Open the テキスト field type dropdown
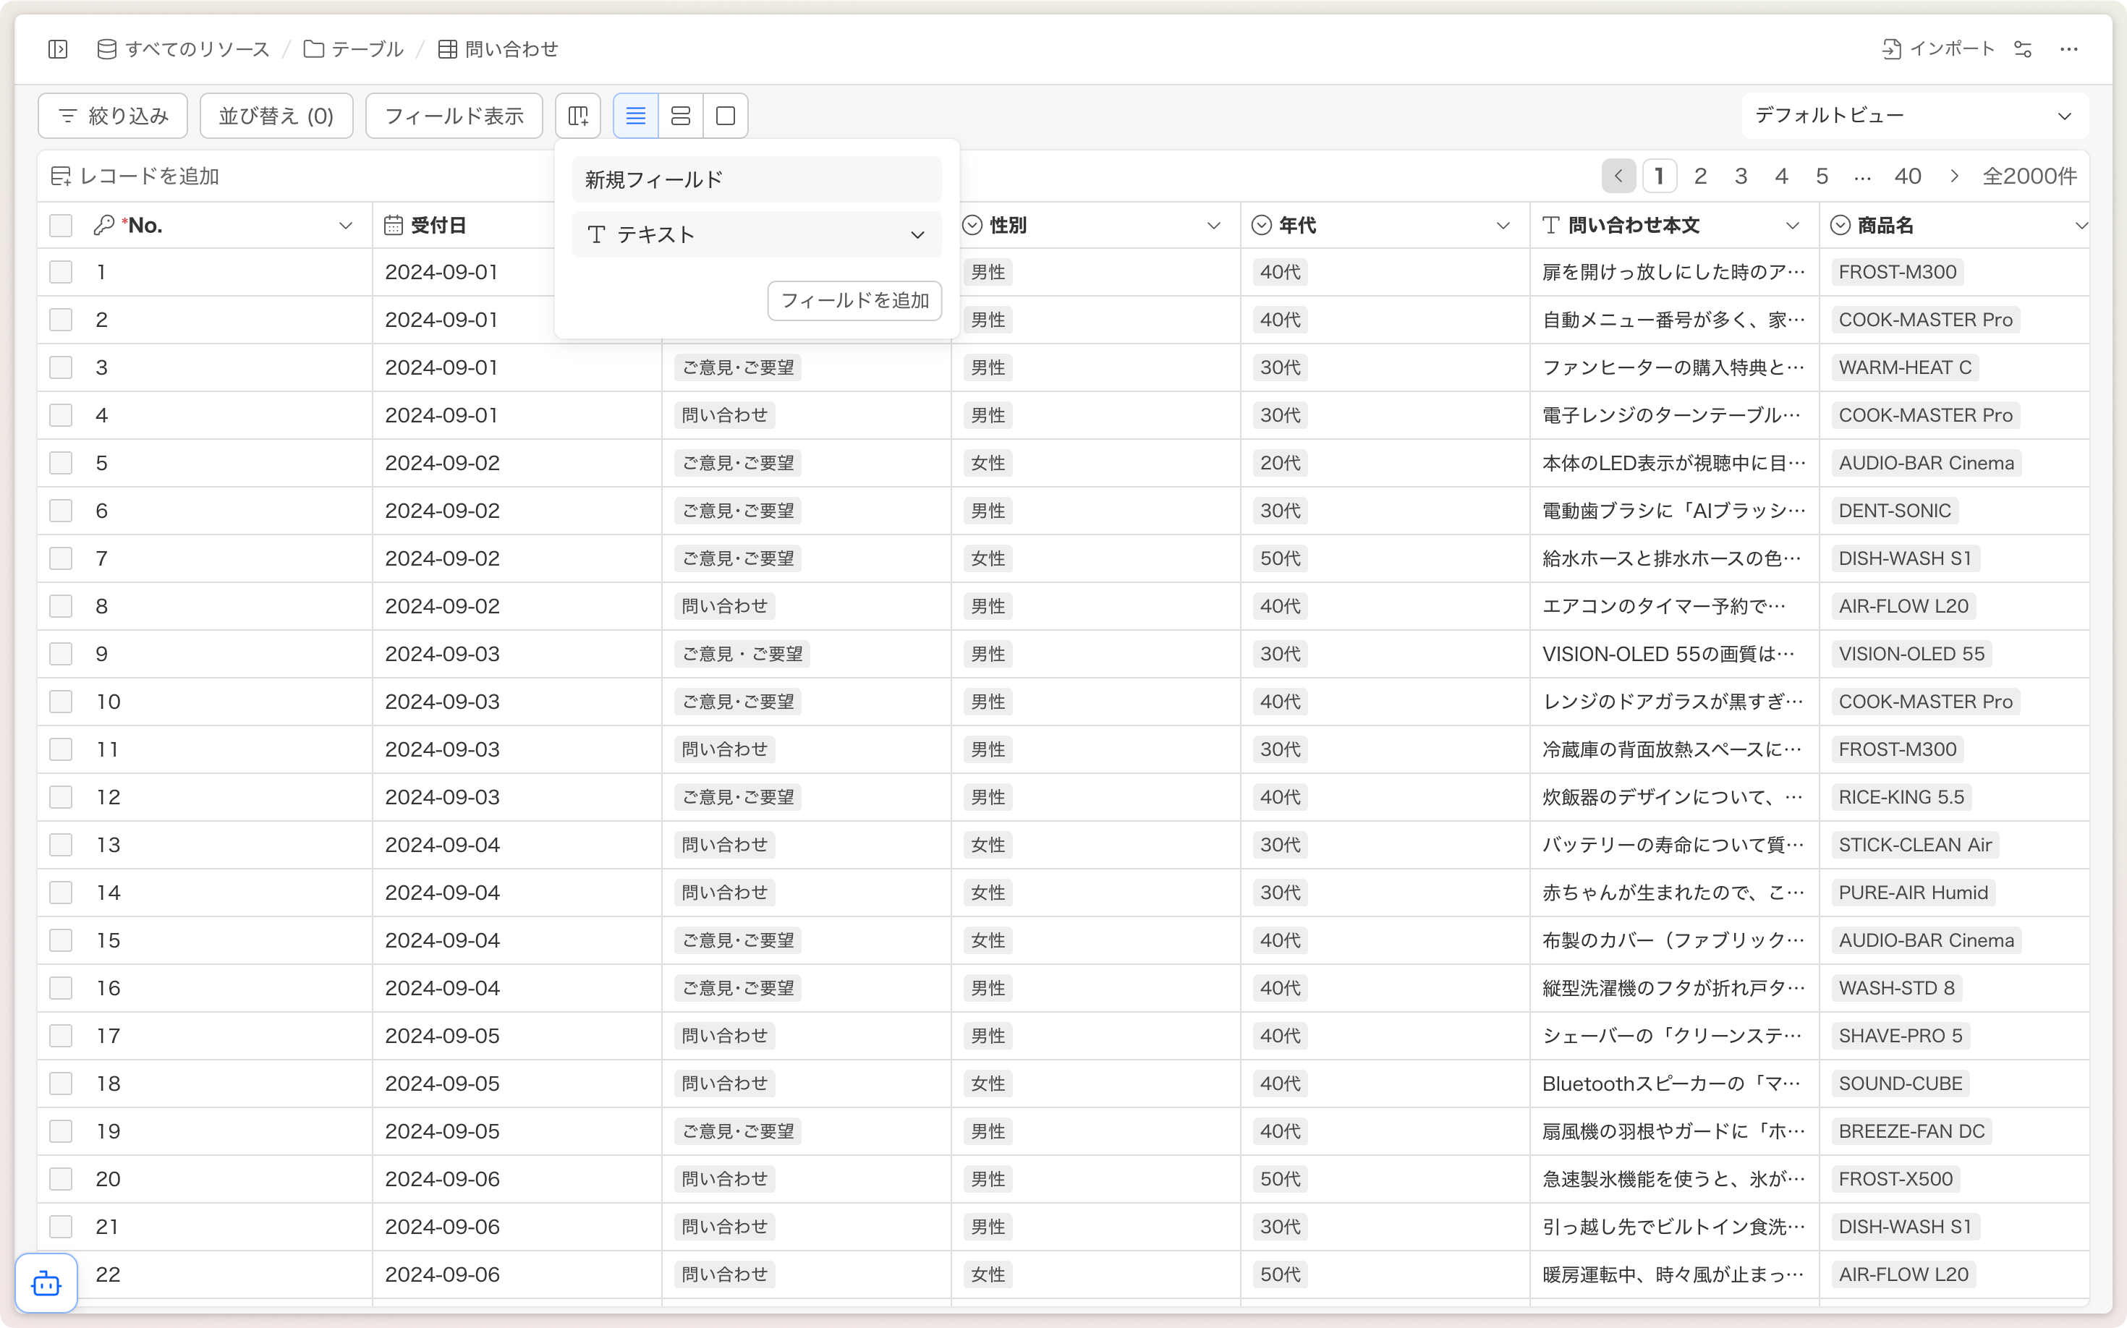This screenshot has height=1328, width=2127. coord(757,234)
